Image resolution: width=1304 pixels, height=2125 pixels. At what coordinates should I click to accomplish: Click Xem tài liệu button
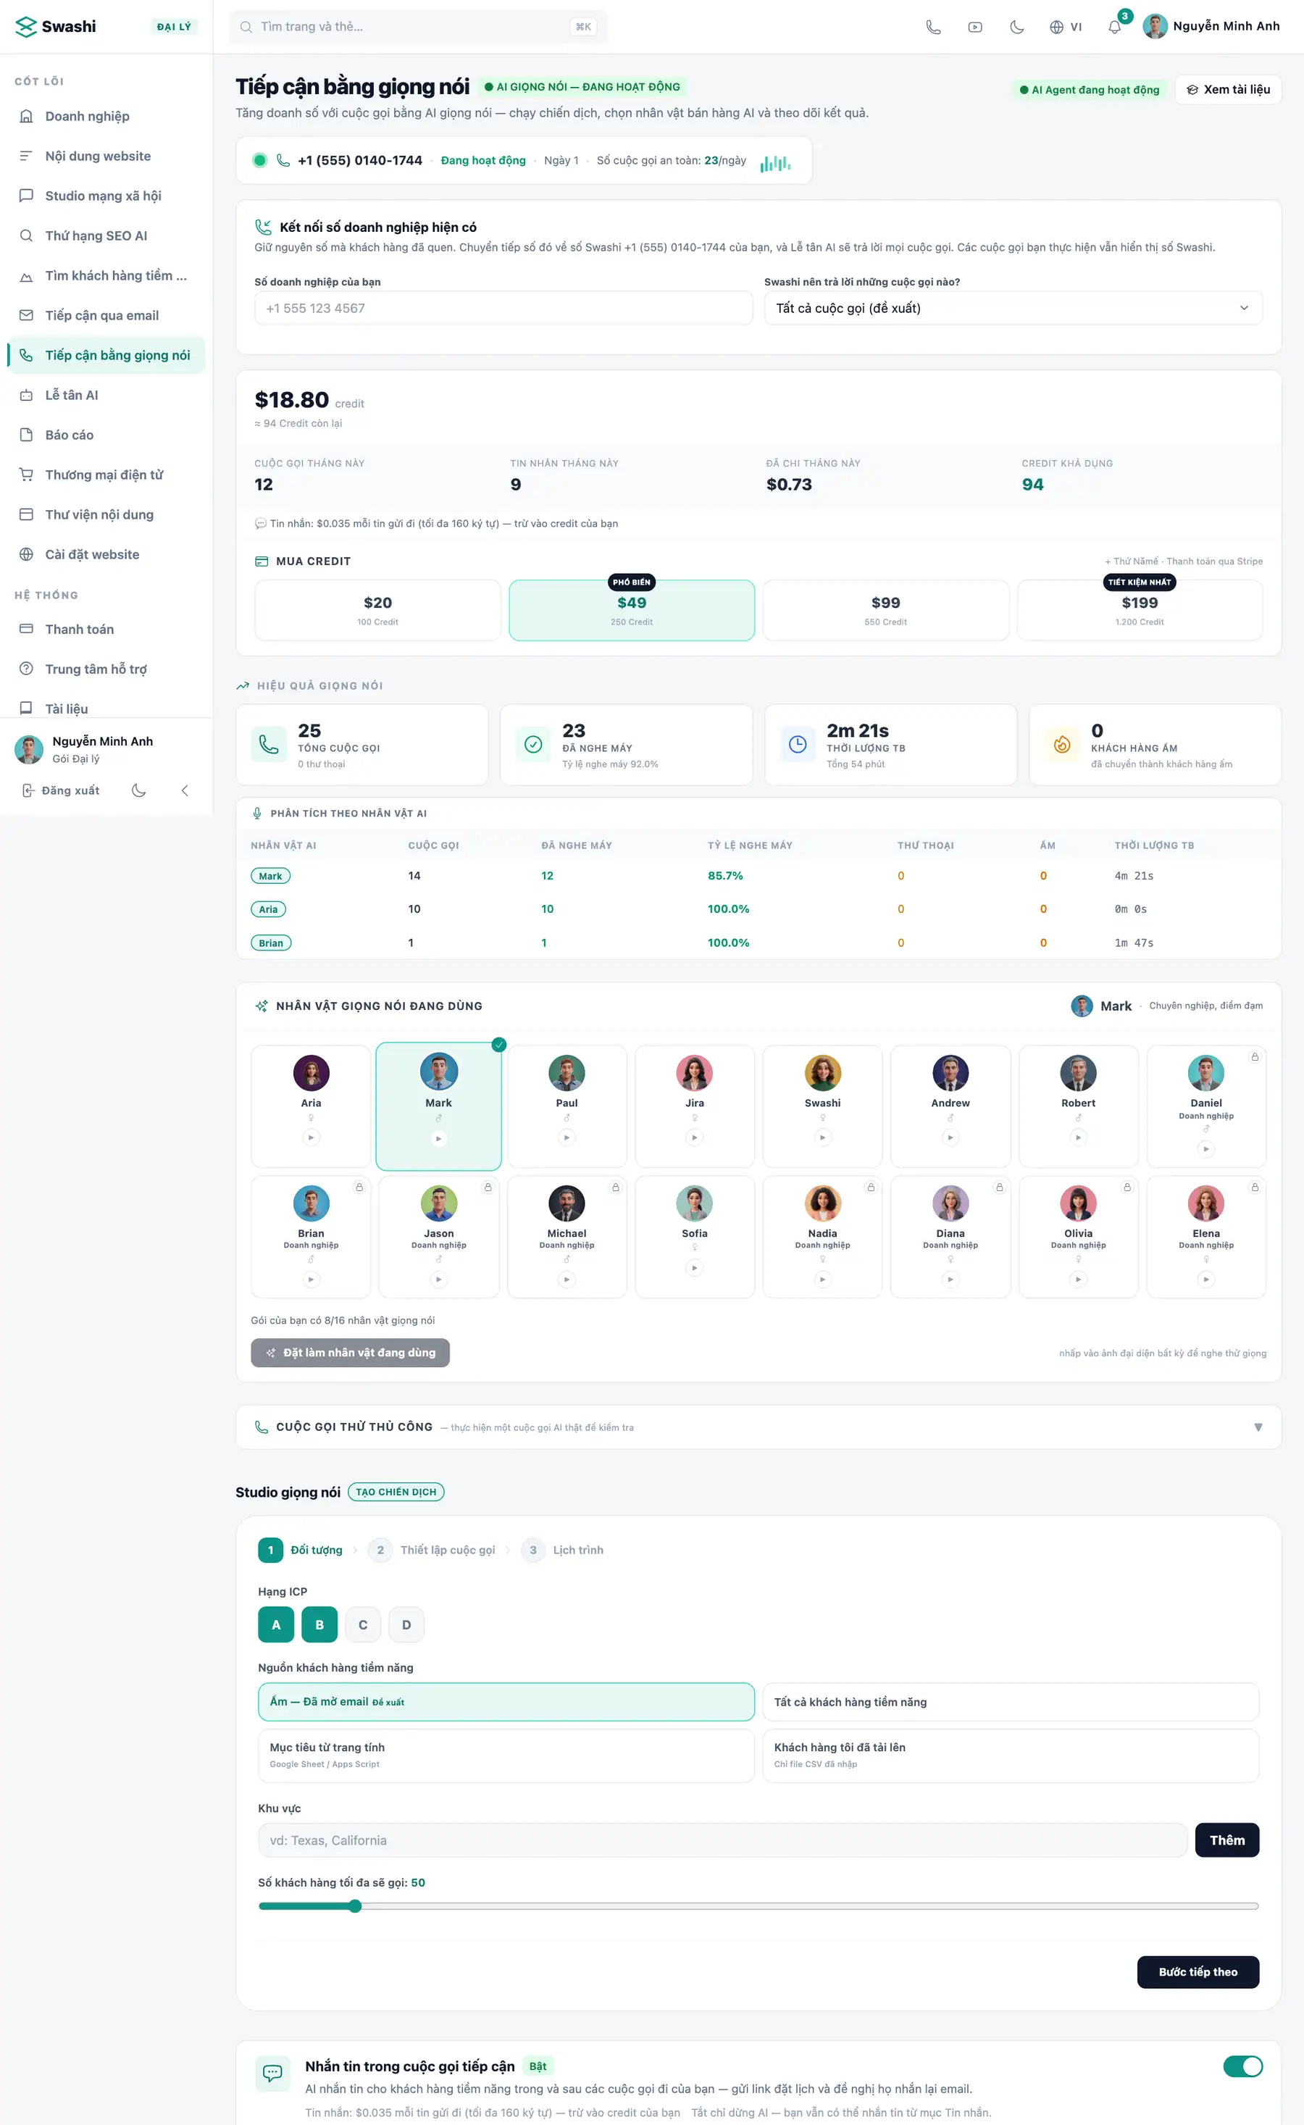tap(1228, 90)
